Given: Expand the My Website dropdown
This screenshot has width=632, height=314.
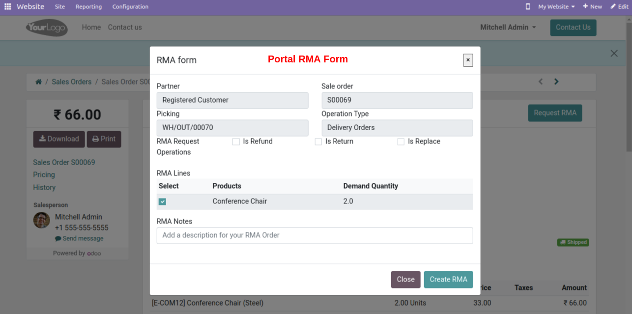Looking at the screenshot, I should coord(556,7).
